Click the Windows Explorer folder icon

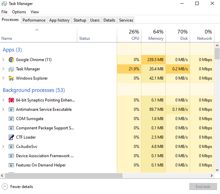point(11,78)
